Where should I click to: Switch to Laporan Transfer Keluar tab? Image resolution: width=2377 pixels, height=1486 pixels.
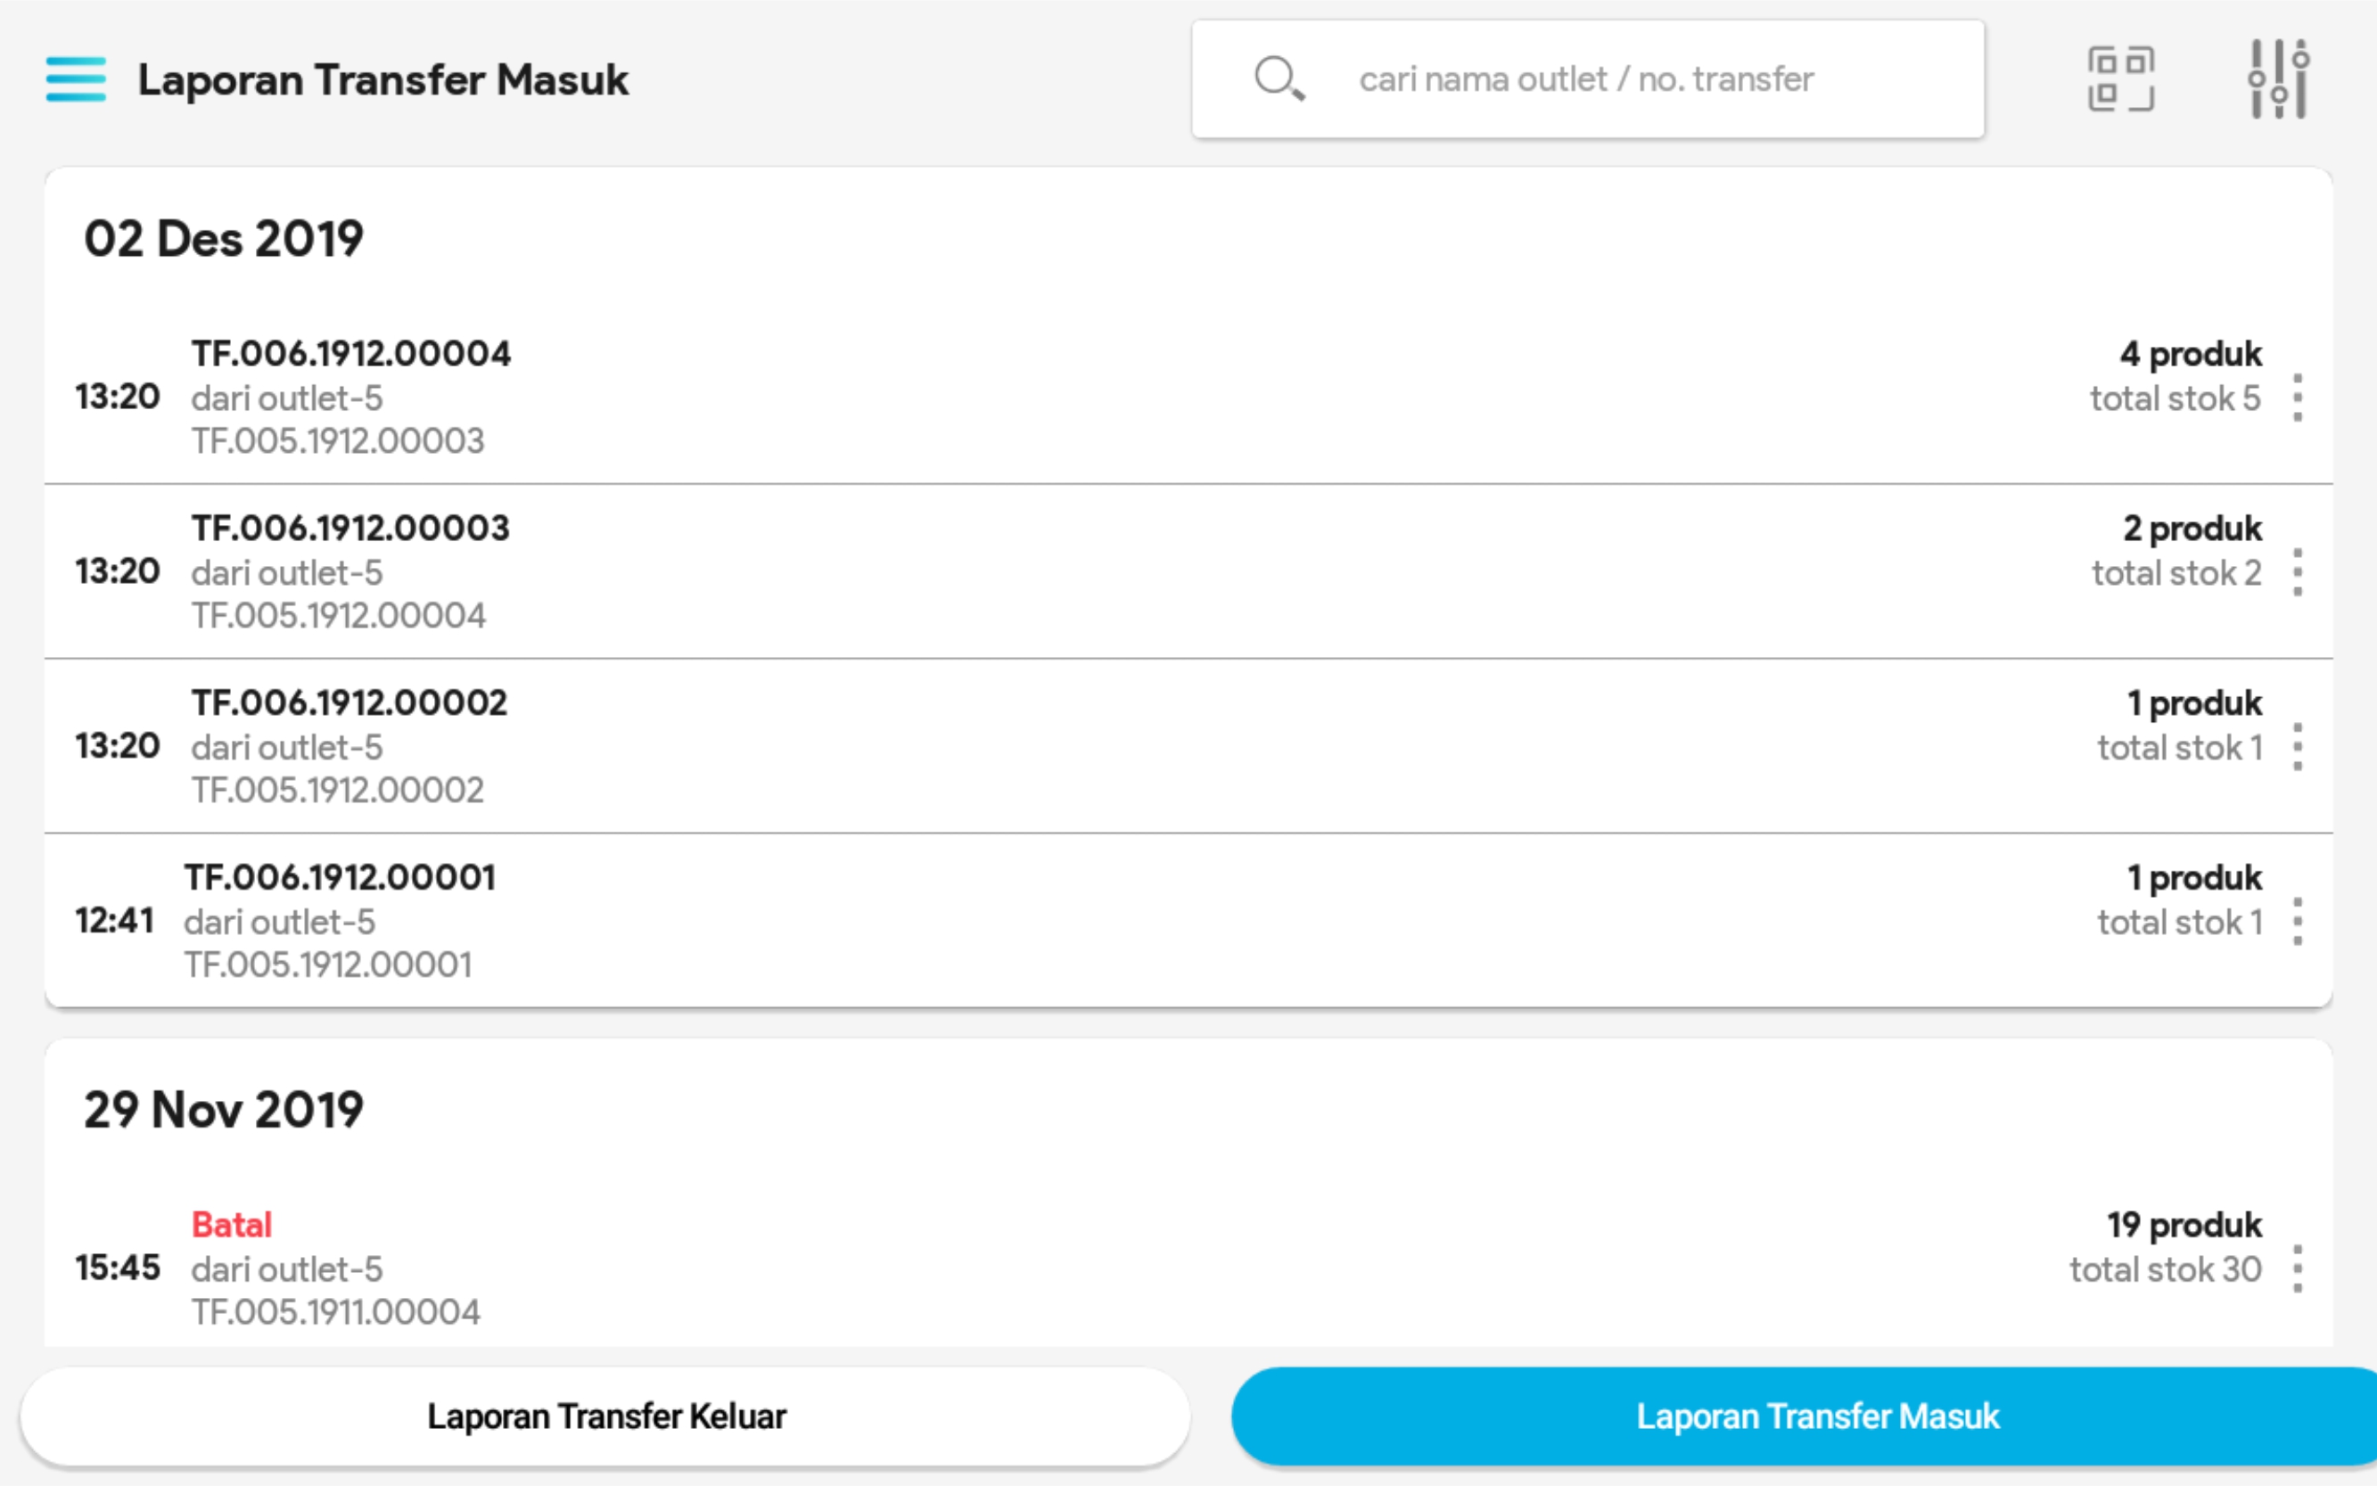(x=605, y=1416)
